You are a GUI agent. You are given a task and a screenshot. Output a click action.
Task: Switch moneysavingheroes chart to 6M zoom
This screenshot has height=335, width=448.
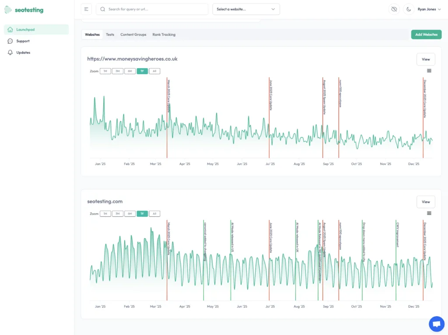[129, 71]
